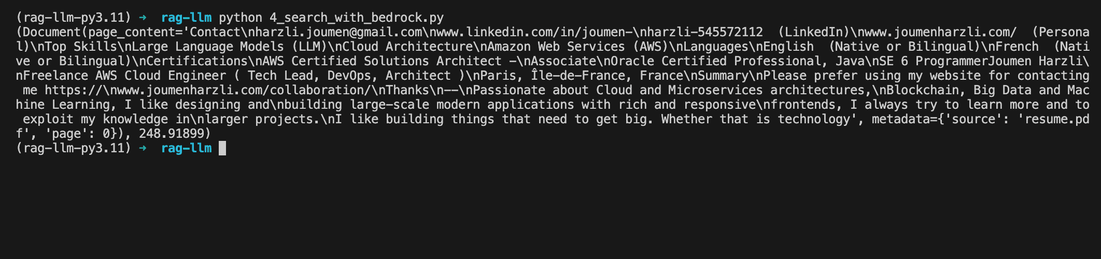Click the text 'AWS Certified Solutions Architect'

[382, 61]
